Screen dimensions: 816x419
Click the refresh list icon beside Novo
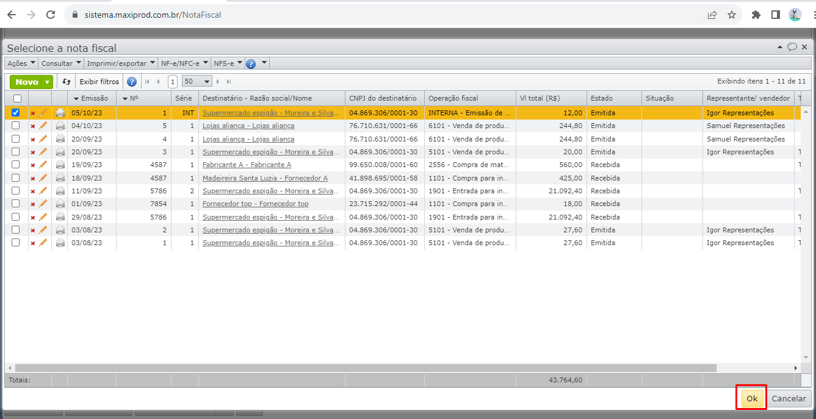(x=67, y=82)
